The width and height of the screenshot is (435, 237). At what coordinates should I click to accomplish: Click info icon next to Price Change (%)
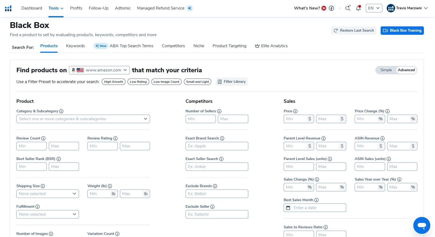[387, 111]
